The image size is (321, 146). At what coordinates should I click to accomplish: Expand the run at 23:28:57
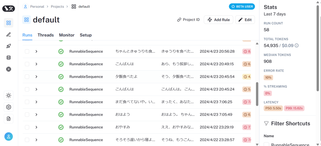click(x=36, y=140)
